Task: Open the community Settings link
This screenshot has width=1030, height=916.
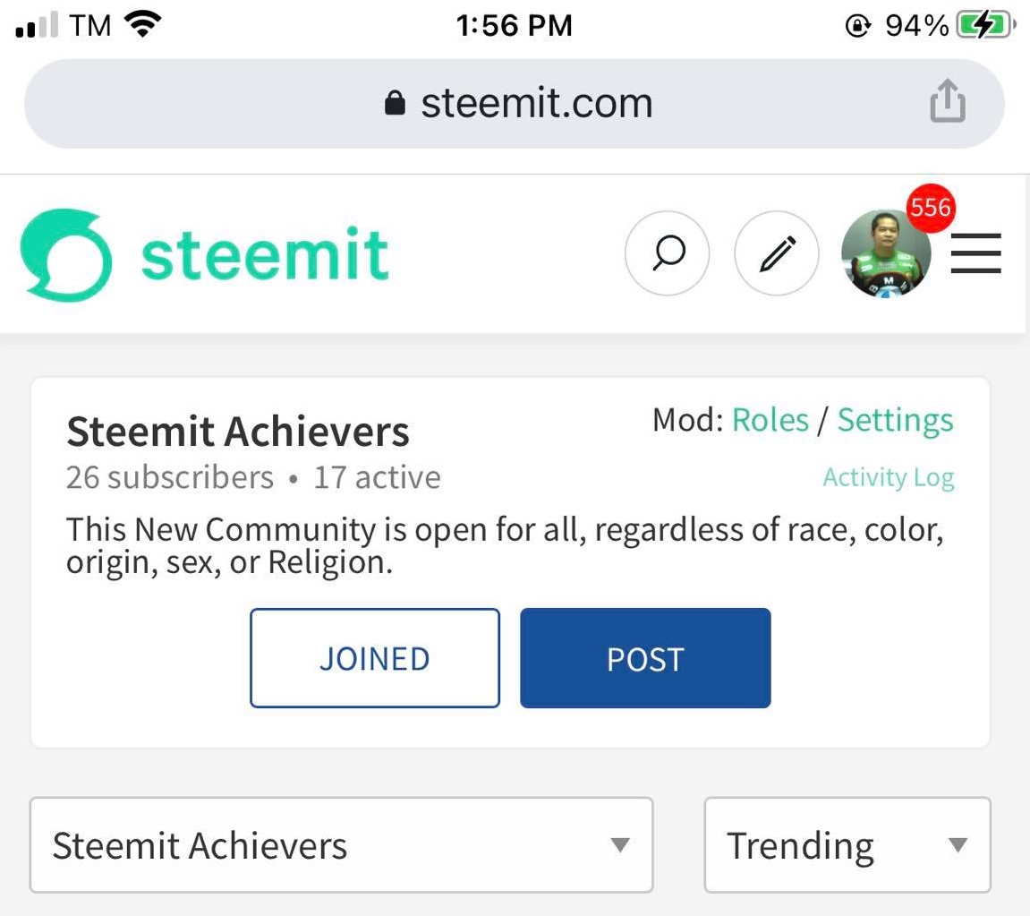Action: pyautogui.click(x=895, y=420)
